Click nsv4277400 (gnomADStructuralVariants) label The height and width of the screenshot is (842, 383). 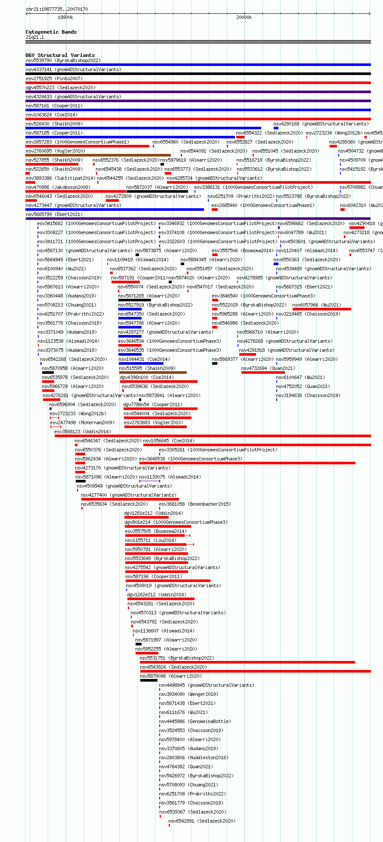pyautogui.click(x=129, y=495)
